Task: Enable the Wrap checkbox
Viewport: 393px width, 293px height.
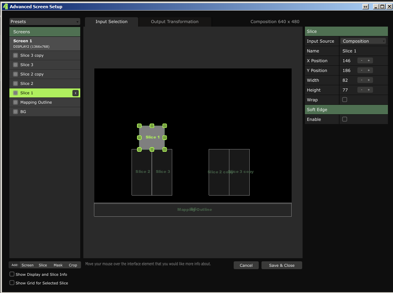Action: coord(344,100)
